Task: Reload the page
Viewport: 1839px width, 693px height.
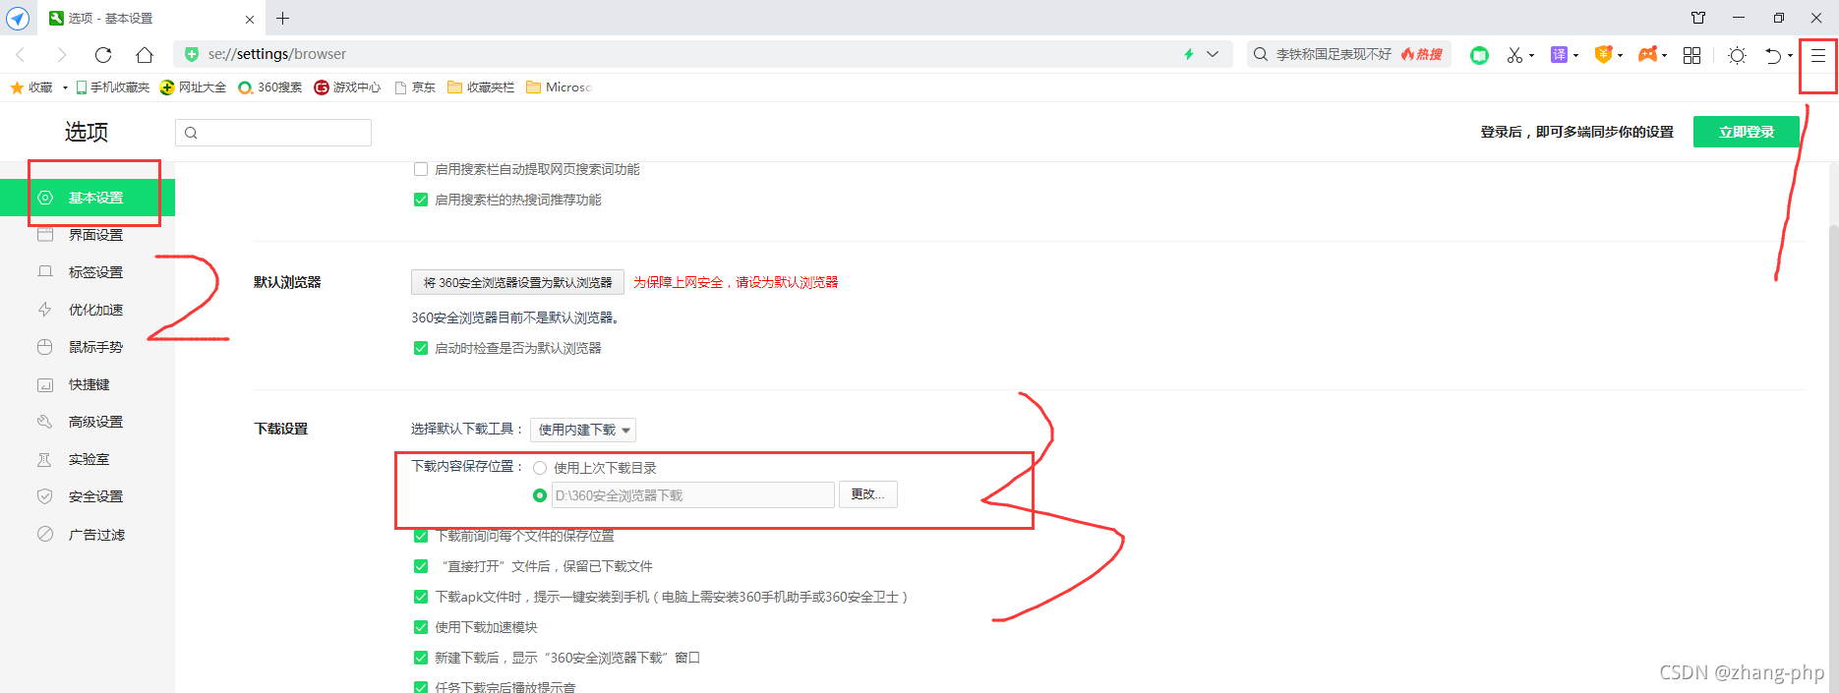Action: (x=103, y=54)
